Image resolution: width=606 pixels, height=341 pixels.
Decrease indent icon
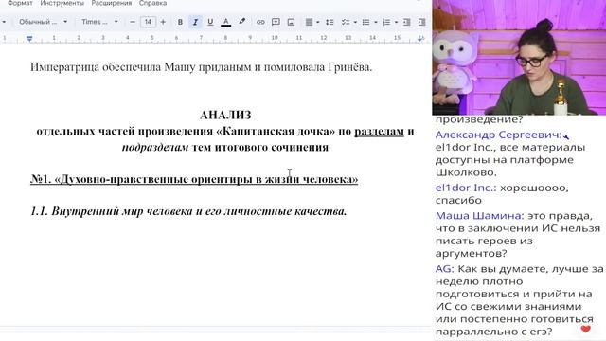click(406, 22)
